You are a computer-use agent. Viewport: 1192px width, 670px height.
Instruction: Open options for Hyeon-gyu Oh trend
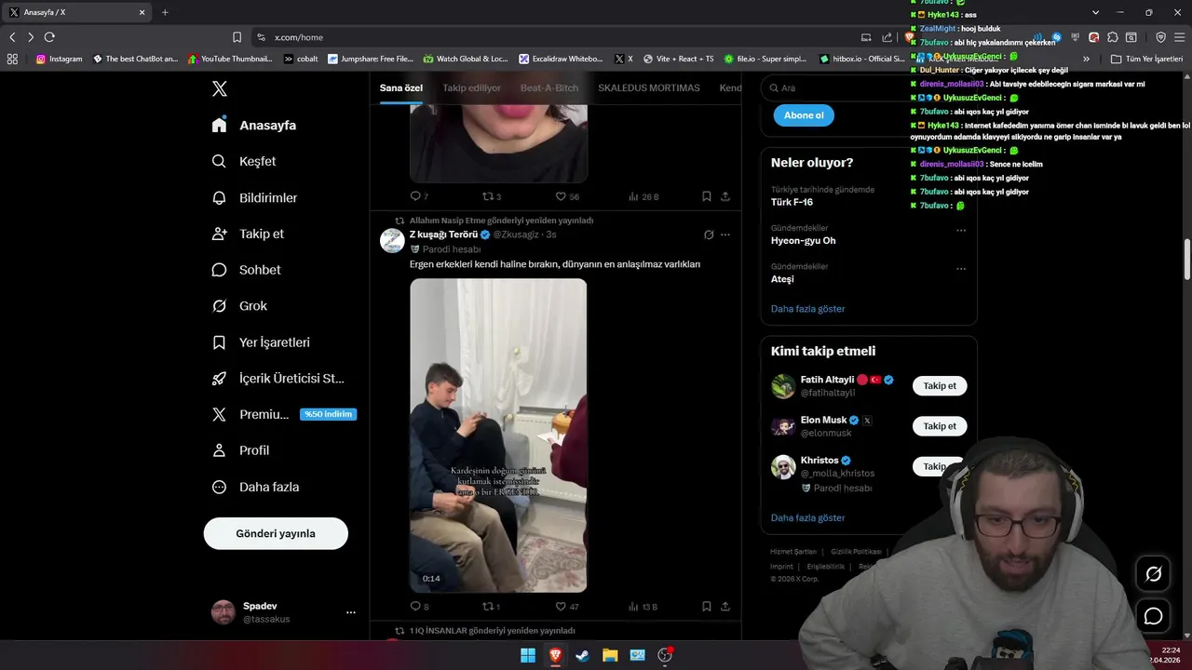tap(961, 230)
